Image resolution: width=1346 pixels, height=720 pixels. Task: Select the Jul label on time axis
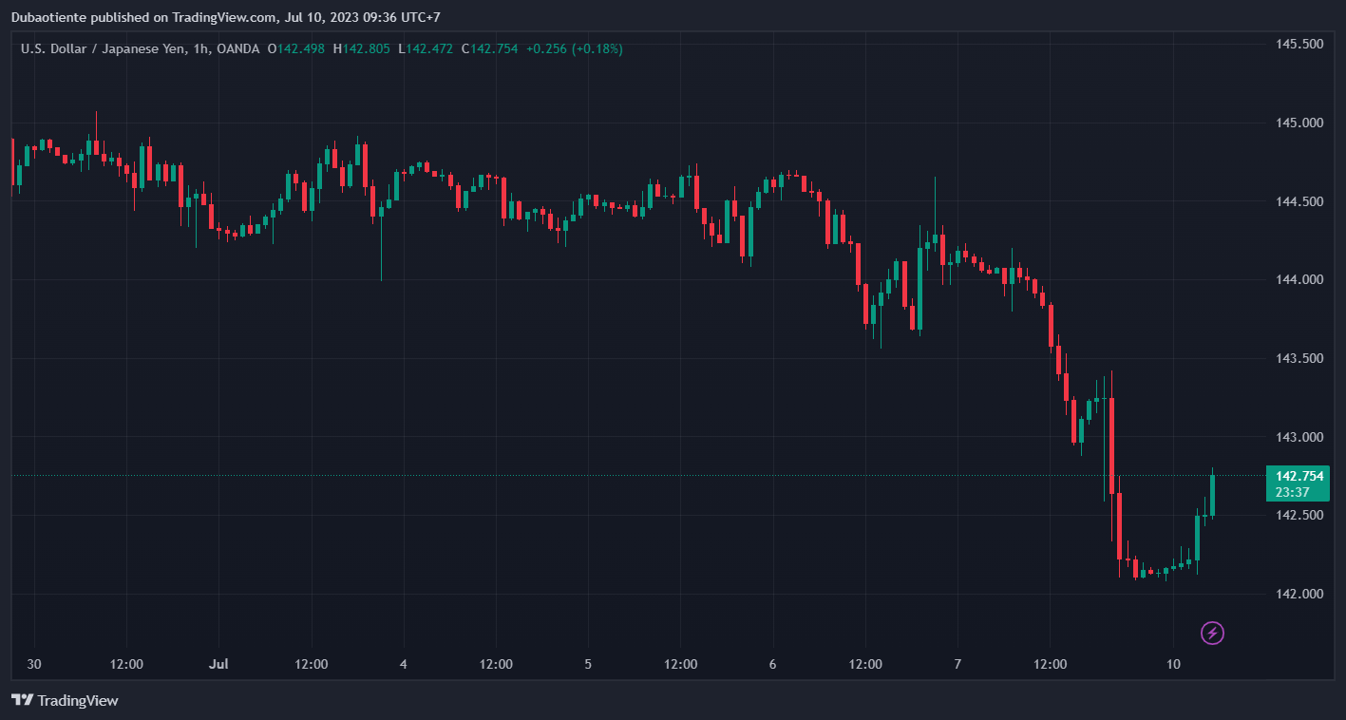coord(219,664)
